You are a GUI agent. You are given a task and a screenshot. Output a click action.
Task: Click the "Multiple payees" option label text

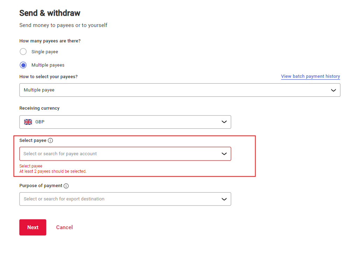pyautogui.click(x=48, y=65)
